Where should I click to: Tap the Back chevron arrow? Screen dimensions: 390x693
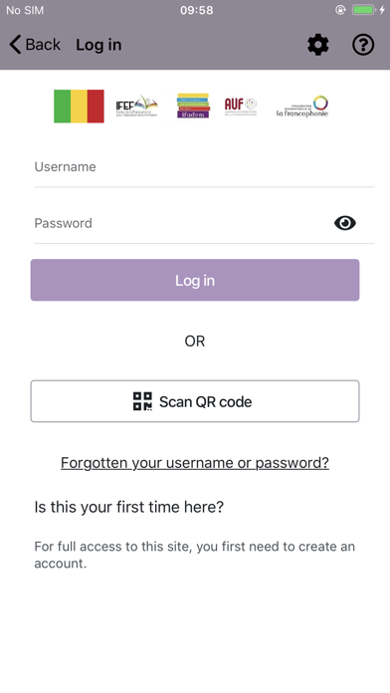(15, 45)
